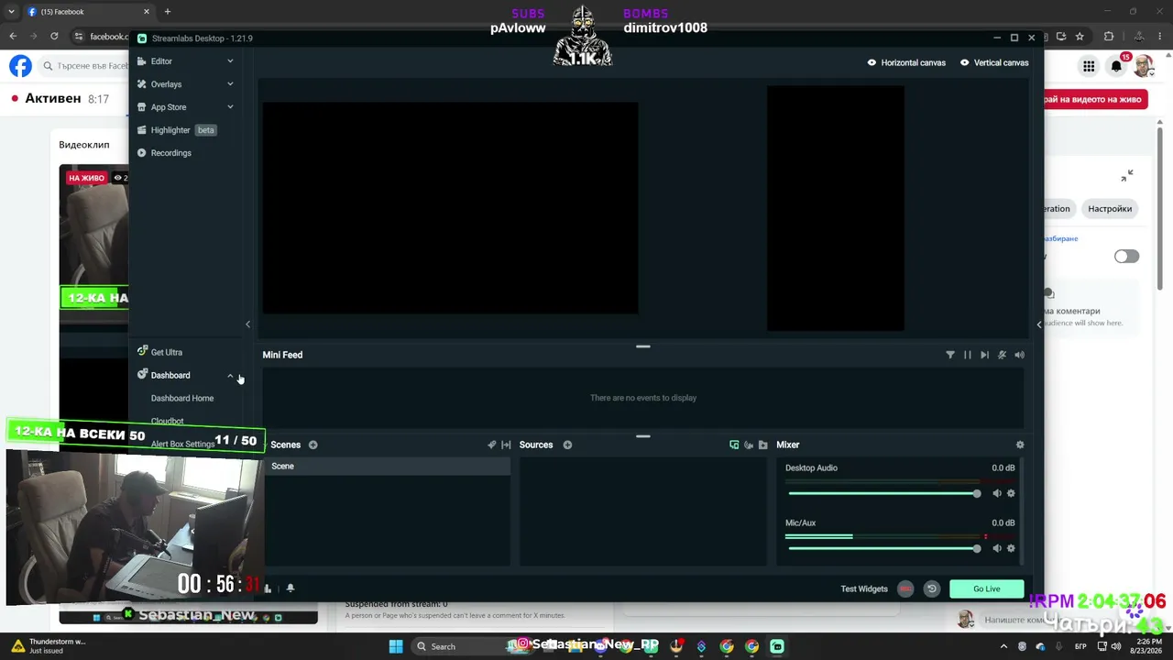This screenshot has height=660, width=1173.
Task: Go back in Chrome
Action: (13, 37)
